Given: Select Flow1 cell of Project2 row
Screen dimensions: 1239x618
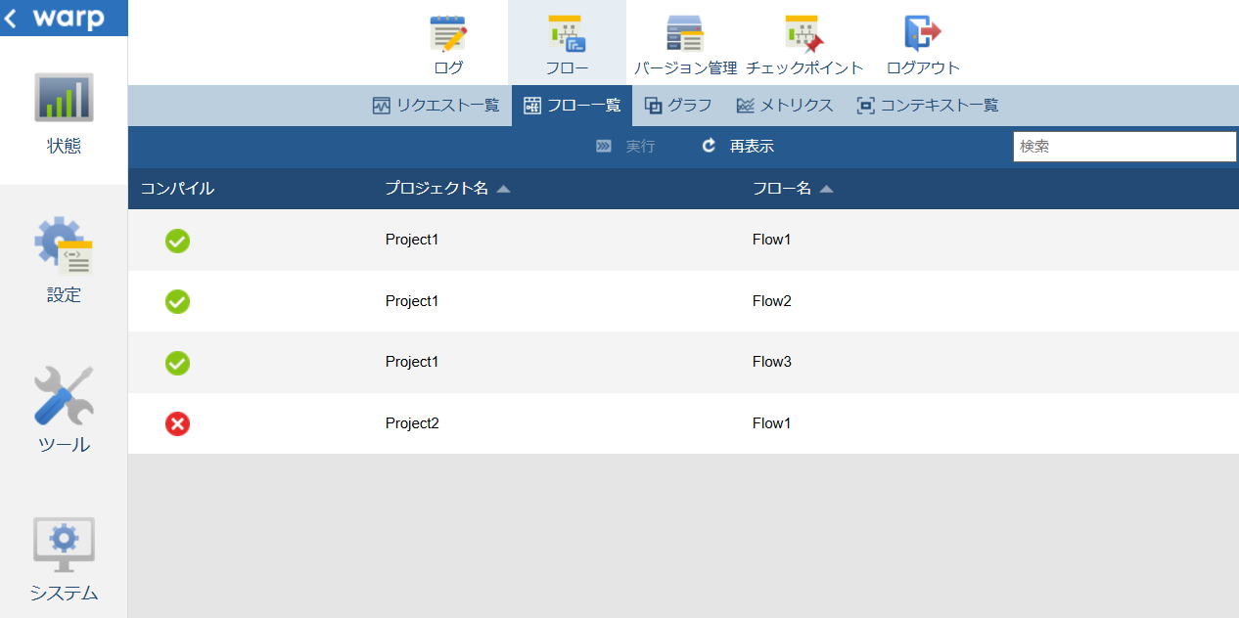Looking at the screenshot, I should tap(771, 423).
